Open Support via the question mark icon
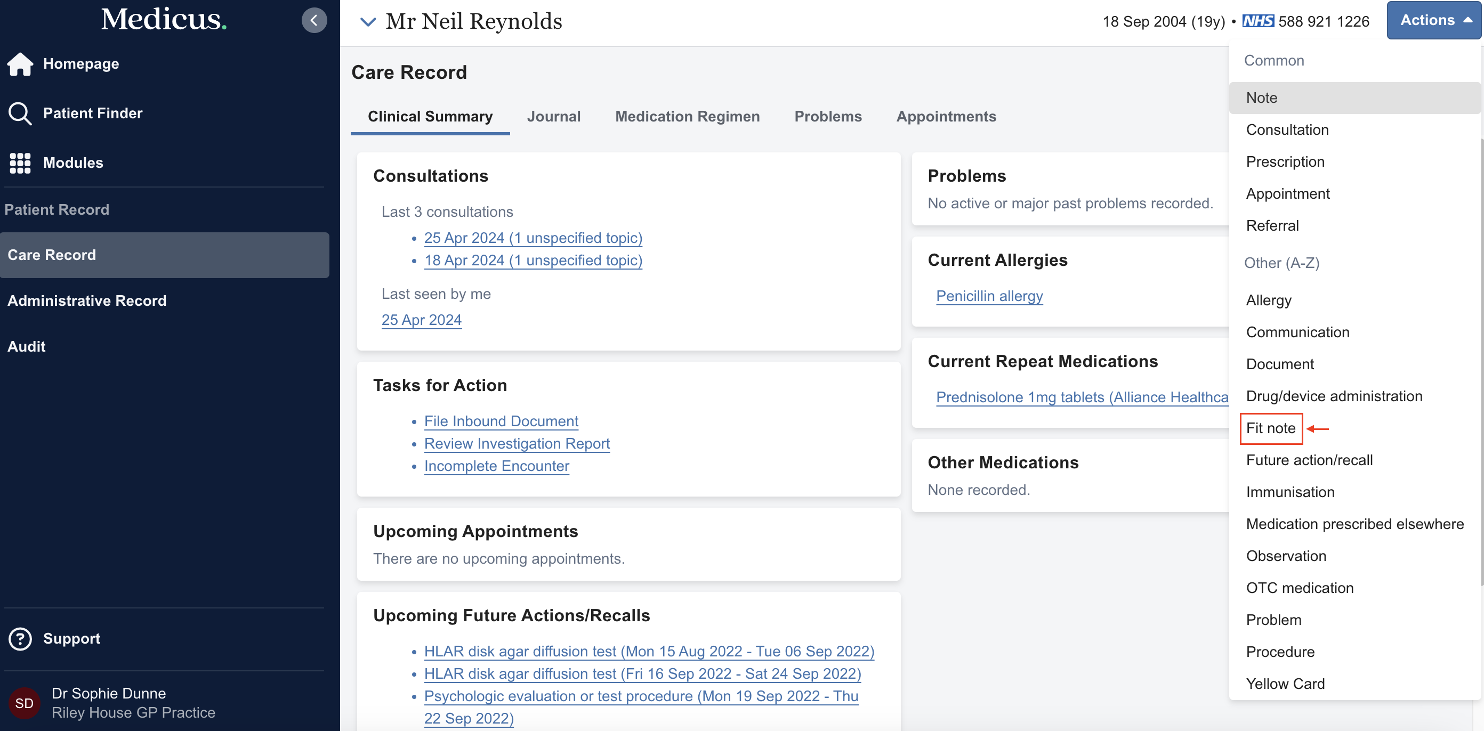 [x=20, y=638]
